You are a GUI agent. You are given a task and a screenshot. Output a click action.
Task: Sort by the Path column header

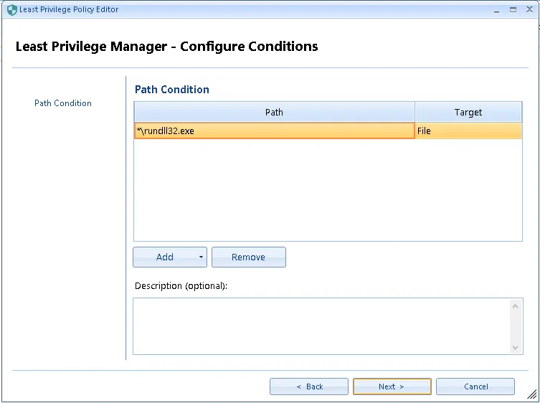274,113
